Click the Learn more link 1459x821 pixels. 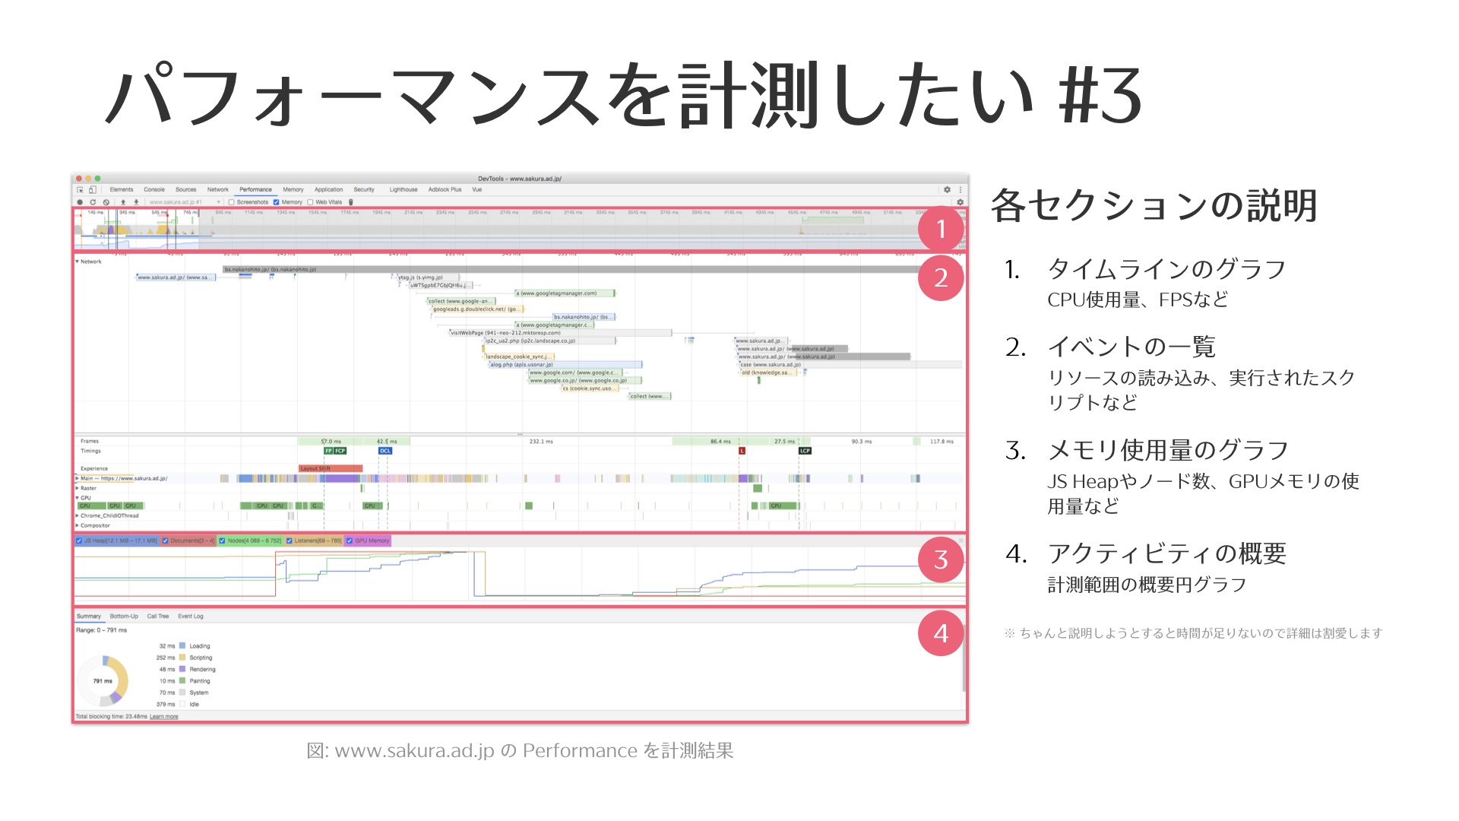(x=163, y=717)
